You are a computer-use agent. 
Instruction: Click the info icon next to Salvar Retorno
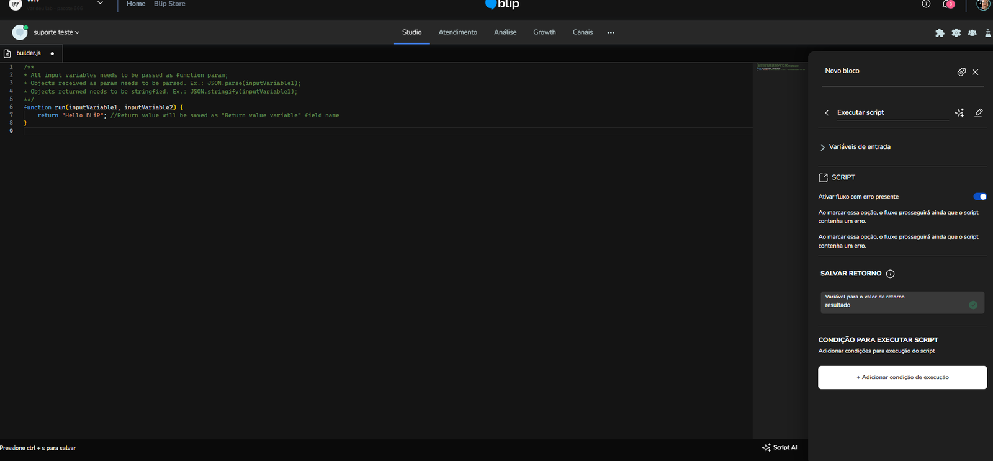click(890, 274)
